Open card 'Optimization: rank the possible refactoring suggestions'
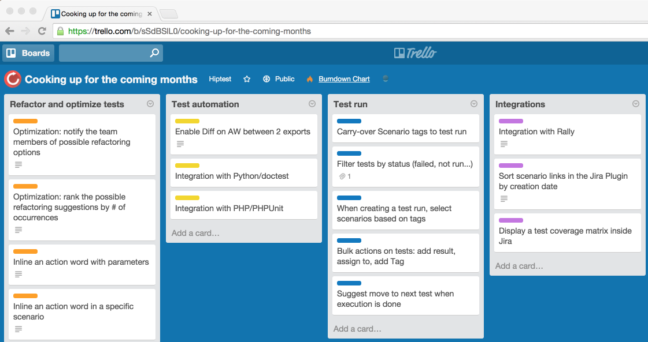Image resolution: width=648 pixels, height=342 pixels. point(82,210)
